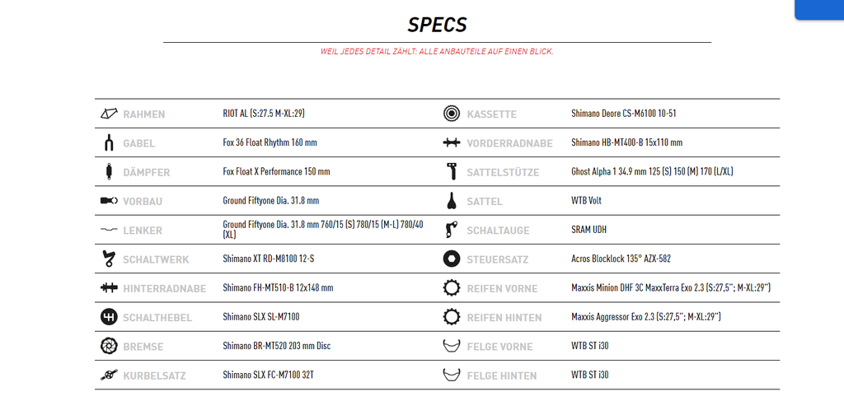Click the saddle icon next to Sattel
Screen dimensions: 844x401
coord(452,201)
